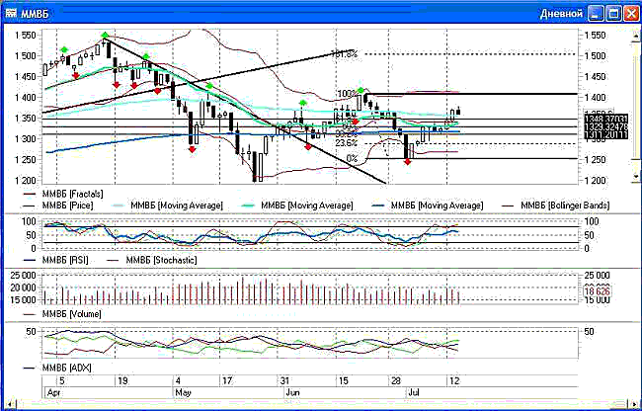
Task: Click date label 31 on time axis
Action: coord(284,381)
